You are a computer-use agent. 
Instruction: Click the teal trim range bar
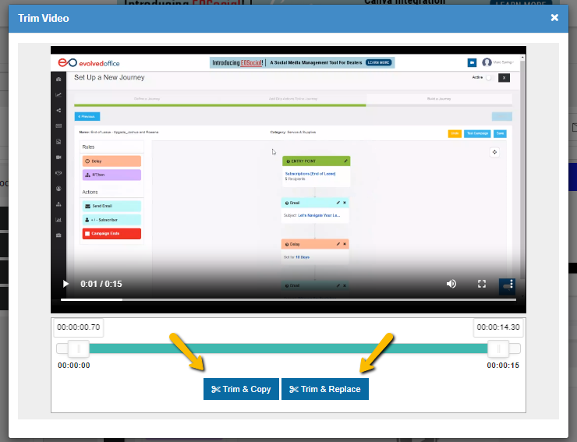(288, 348)
